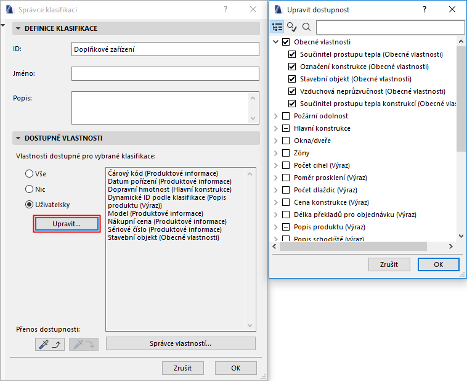Image resolution: width=467 pixels, height=381 pixels.
Task: Uncheck Označení konstrukce checkbox
Action: point(292,67)
